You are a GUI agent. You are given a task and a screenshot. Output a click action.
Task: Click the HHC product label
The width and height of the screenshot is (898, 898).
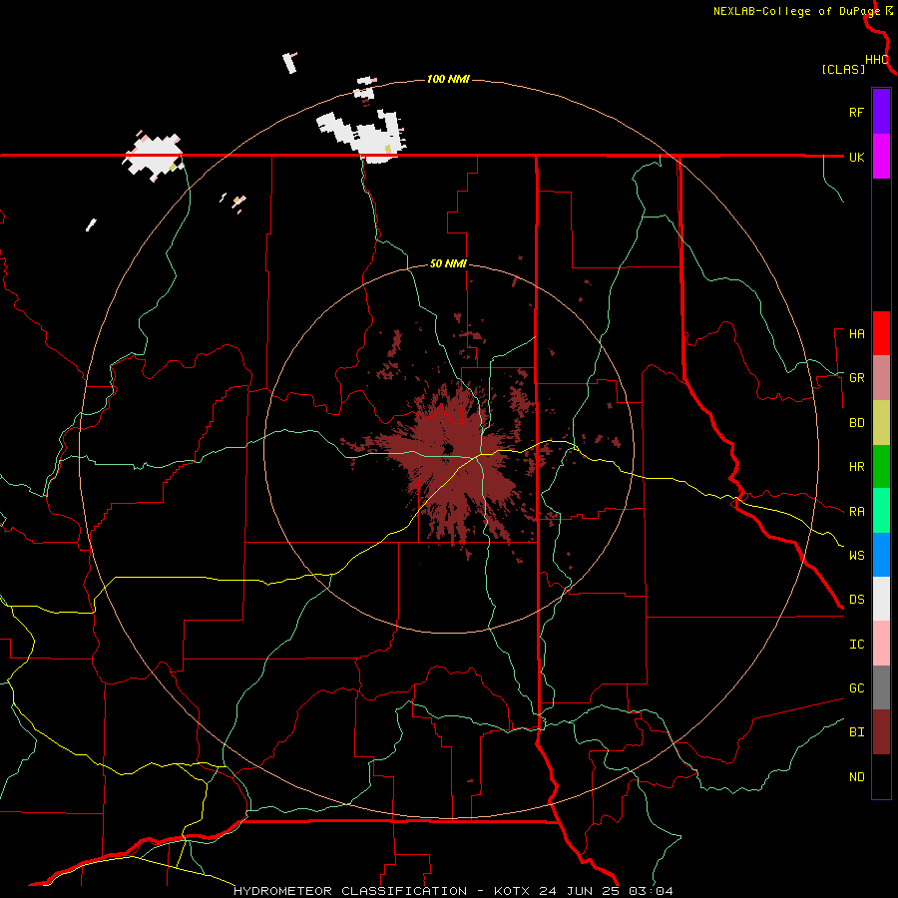[876, 60]
